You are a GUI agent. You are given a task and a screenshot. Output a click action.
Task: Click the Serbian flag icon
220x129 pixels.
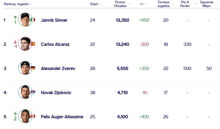click(33, 92)
